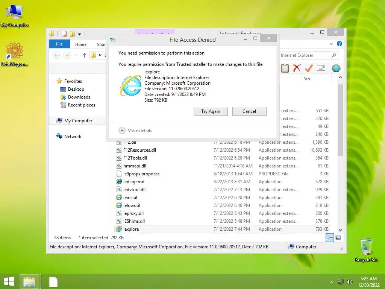Open recent locations dropdown arrow
The width and height of the screenshot is (385, 289).
pos(76,55)
